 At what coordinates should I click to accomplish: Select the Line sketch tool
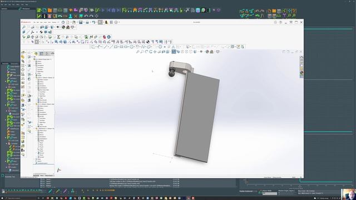tap(105, 47)
